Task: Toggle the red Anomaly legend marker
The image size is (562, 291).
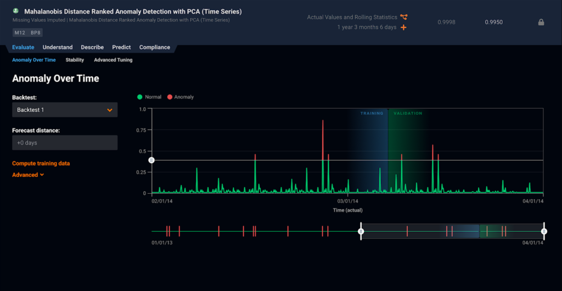Action: point(169,97)
